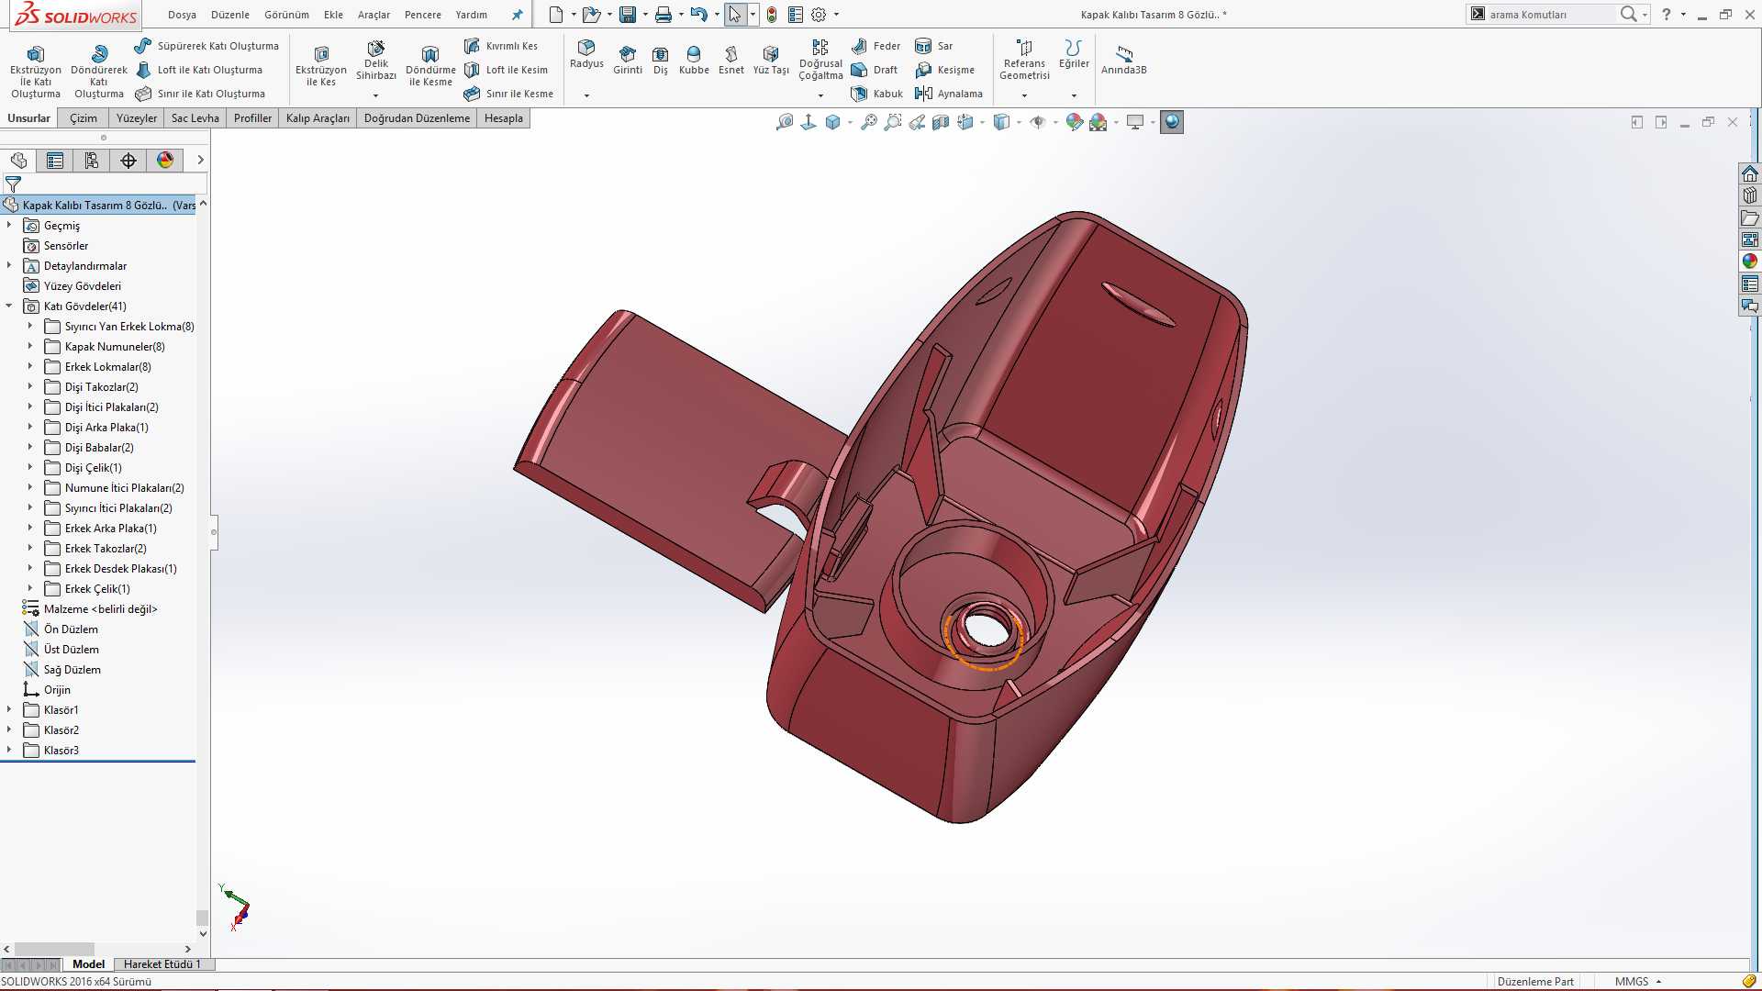Click Doğrusal Çoğaltma pattern tool

click(820, 61)
